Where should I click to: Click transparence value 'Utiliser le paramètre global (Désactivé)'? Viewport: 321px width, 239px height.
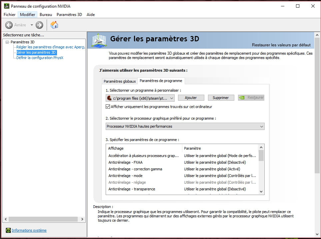coord(215,189)
